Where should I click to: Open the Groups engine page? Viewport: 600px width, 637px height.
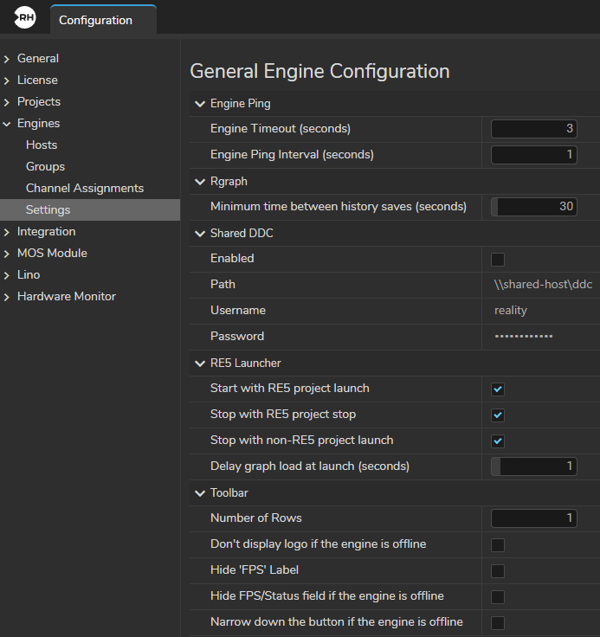pos(45,166)
